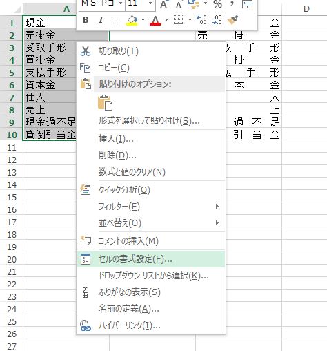The image size is (327, 351).
Task: Click format cells icon beside セルの書式設定
Action: (86, 259)
